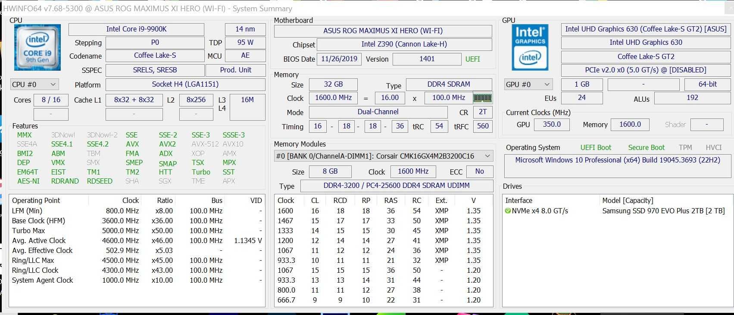Open the GPU #0 selector dropdown

click(528, 84)
